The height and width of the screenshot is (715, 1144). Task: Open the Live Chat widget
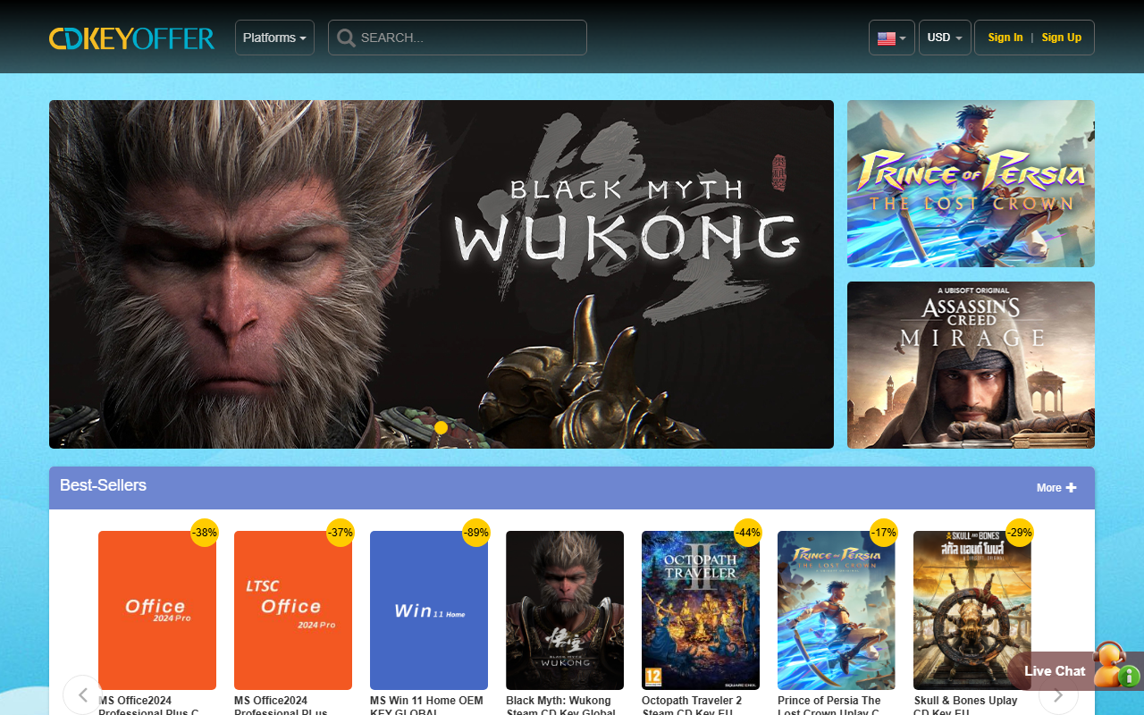tap(1075, 670)
